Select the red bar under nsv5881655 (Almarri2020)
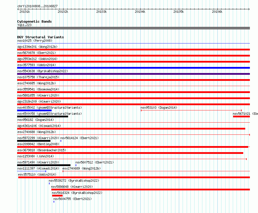This screenshot has width=258, height=213. (x=133, y=98)
